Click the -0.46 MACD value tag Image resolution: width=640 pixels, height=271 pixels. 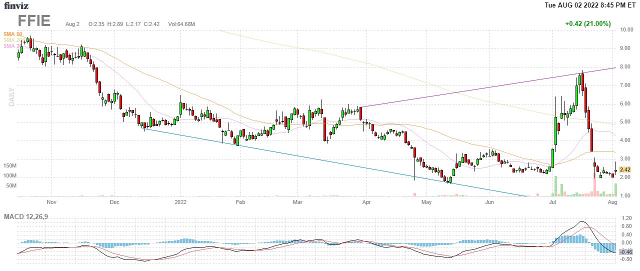pyautogui.click(x=626, y=251)
